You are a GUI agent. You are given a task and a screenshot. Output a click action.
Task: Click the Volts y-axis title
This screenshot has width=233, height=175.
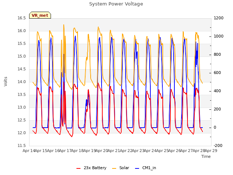click(5, 81)
